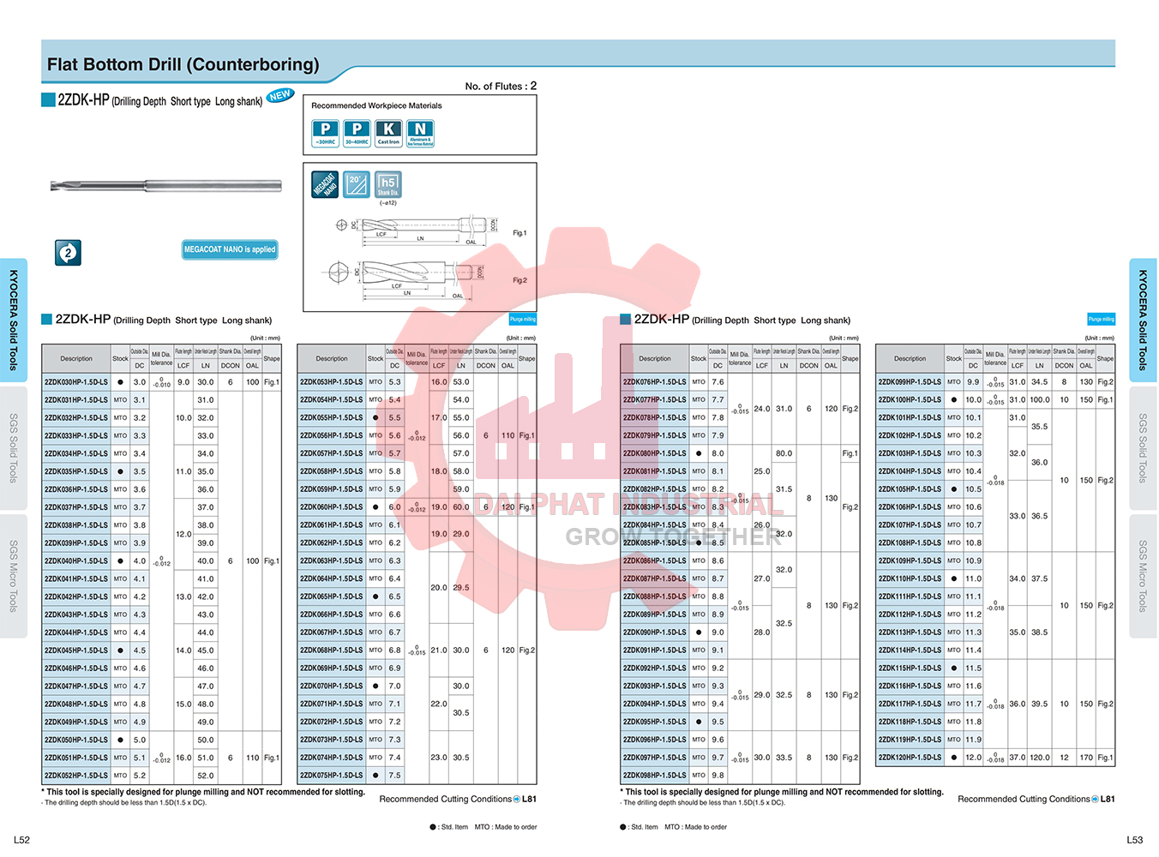Click the stock dot for 2ZDK115HP-1.5D-LS
Screen dimensions: 1159x857
[x=953, y=668]
